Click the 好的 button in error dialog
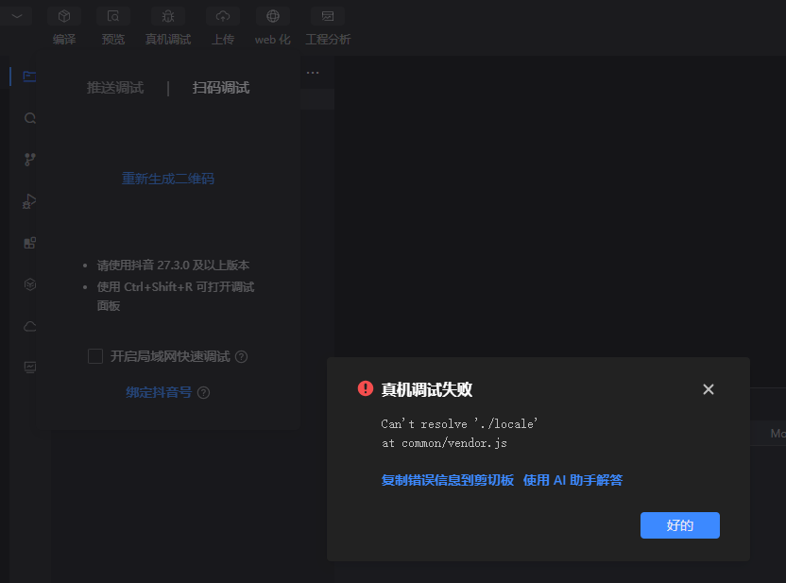This screenshot has height=583, width=786. (679, 525)
